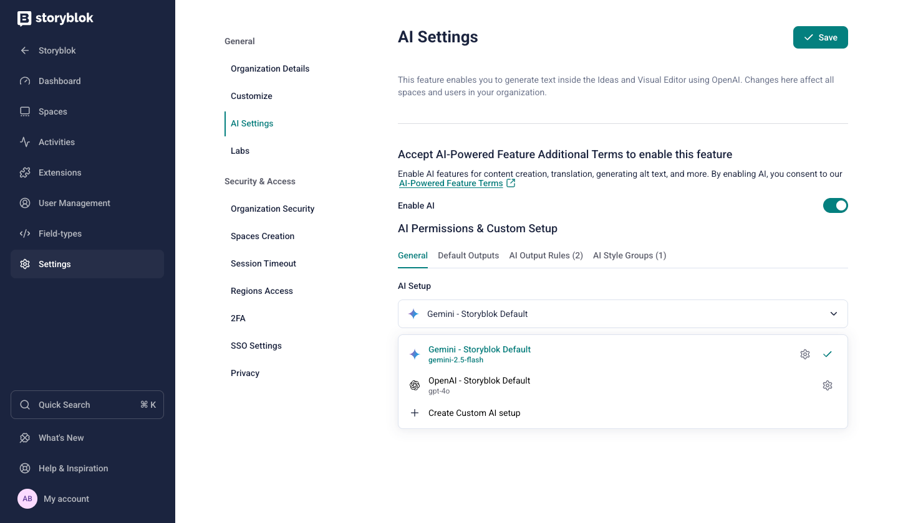Click the Security & Access section heading
This screenshot has width=898, height=523.
pyautogui.click(x=260, y=181)
